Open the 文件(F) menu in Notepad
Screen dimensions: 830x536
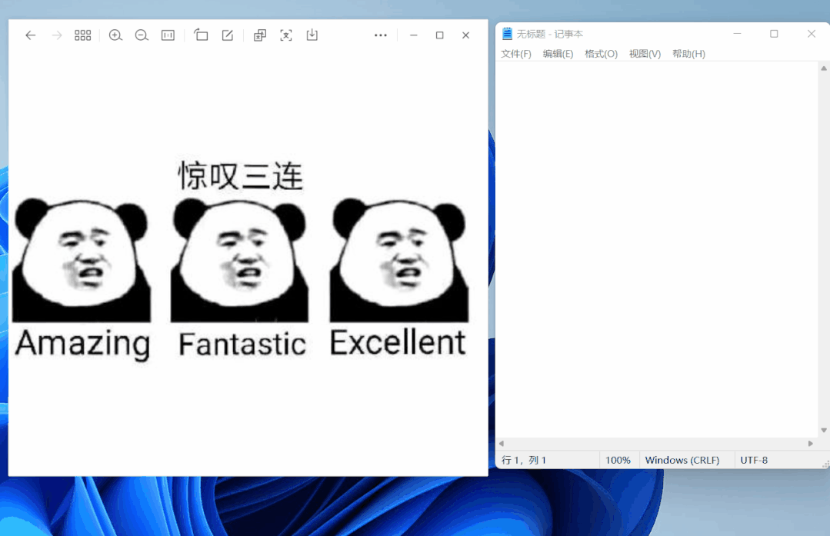pyautogui.click(x=515, y=54)
